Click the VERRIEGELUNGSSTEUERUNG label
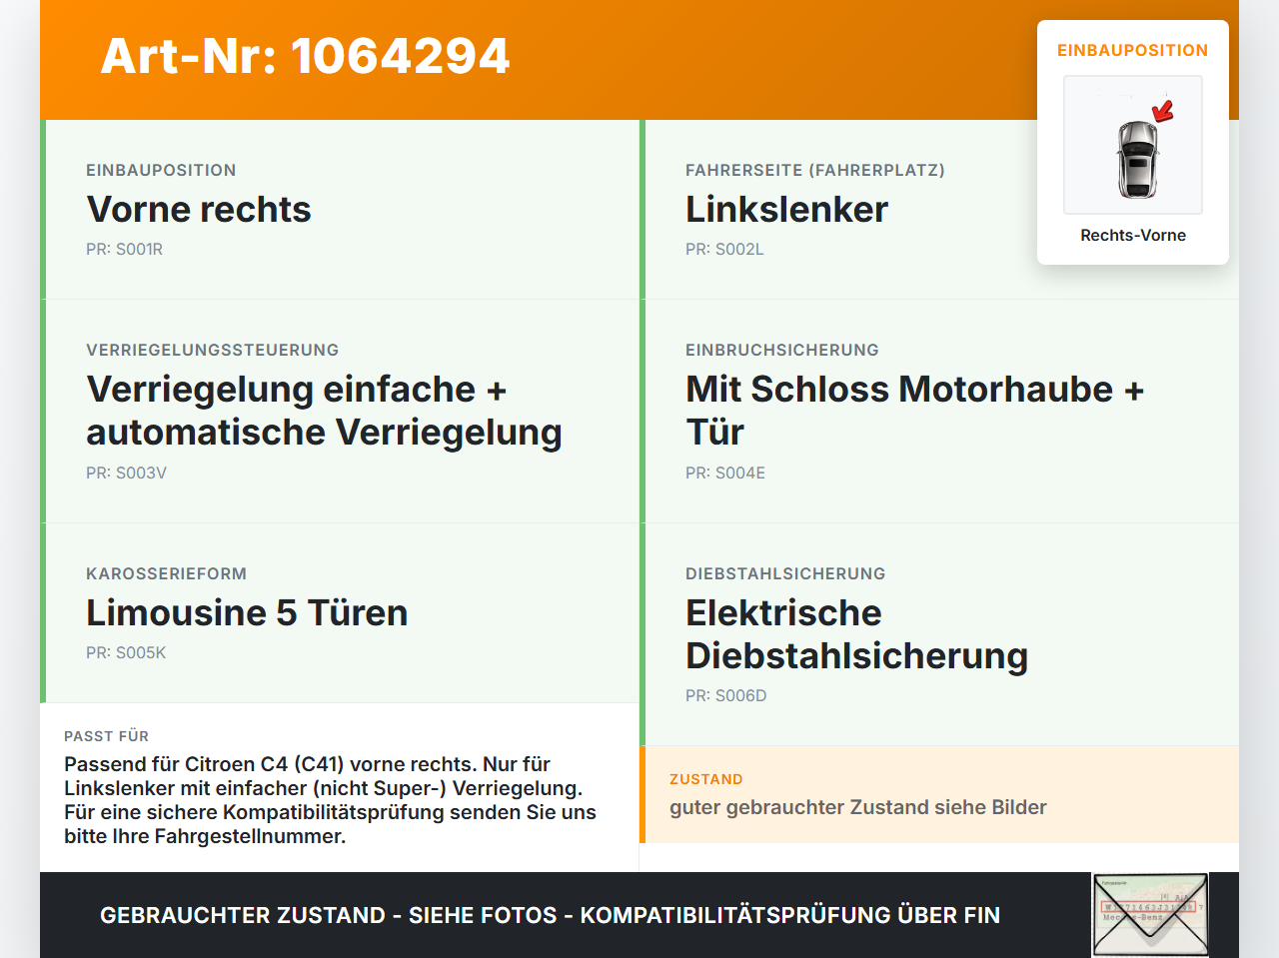Viewport: 1279px width, 958px height. 213,351
